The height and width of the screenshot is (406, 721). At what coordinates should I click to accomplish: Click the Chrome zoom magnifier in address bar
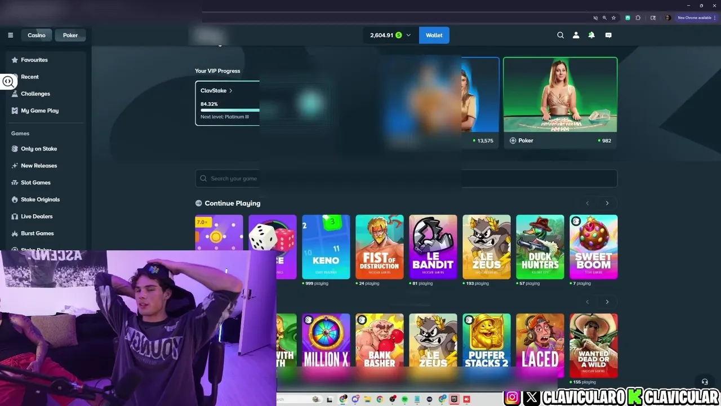604,18
